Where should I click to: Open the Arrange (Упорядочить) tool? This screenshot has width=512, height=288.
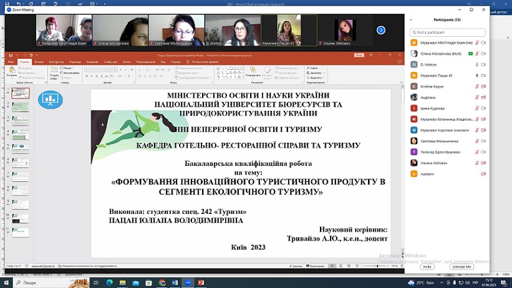point(253,72)
